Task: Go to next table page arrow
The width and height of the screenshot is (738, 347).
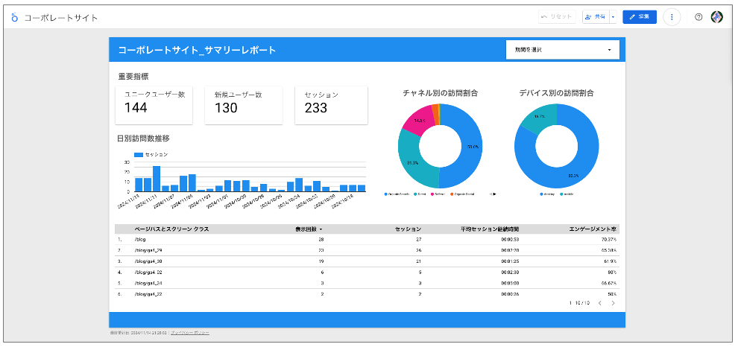Action: click(x=613, y=303)
